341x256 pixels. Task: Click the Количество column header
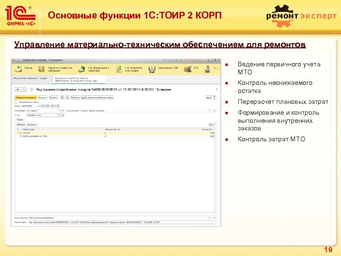(x=207, y=129)
